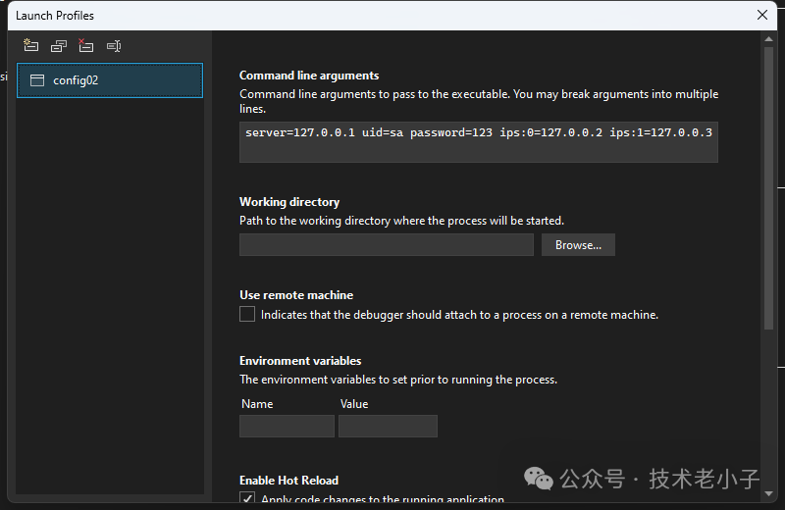This screenshot has height=510, width=785.
Task: Select the config02 profile name
Action: point(76,80)
